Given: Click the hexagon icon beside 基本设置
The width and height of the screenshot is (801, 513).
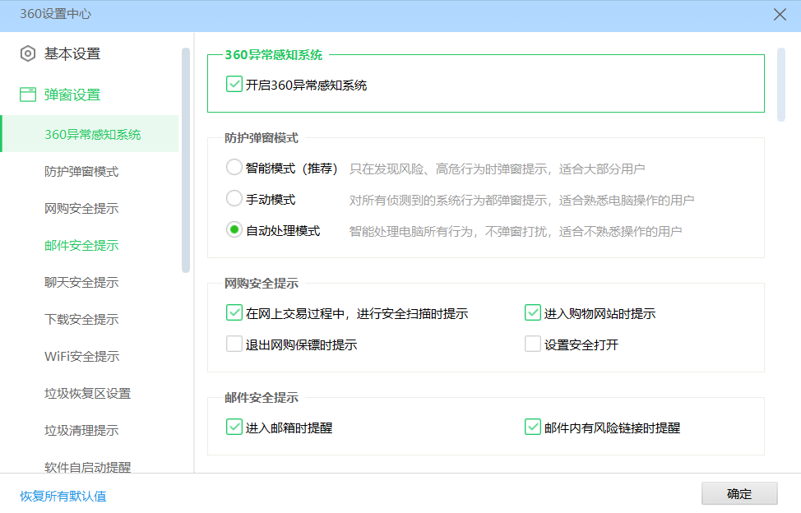Looking at the screenshot, I should 28,53.
